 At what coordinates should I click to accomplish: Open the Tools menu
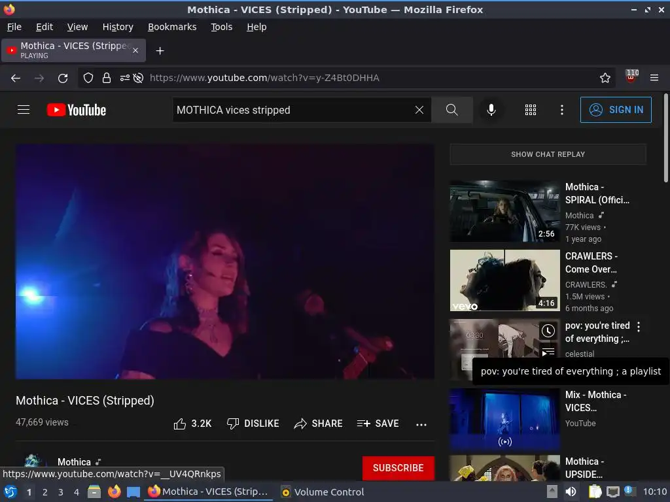tap(221, 27)
